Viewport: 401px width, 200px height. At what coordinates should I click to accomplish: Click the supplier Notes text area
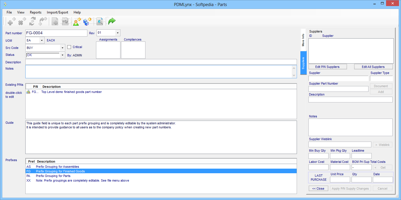[x=350, y=127]
